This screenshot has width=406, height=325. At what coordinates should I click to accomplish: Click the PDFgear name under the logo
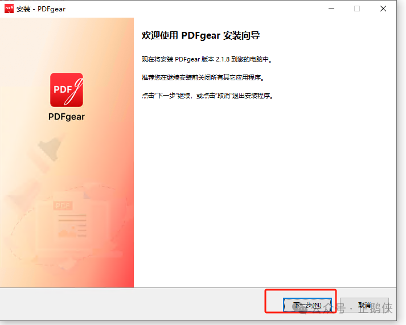(67, 117)
